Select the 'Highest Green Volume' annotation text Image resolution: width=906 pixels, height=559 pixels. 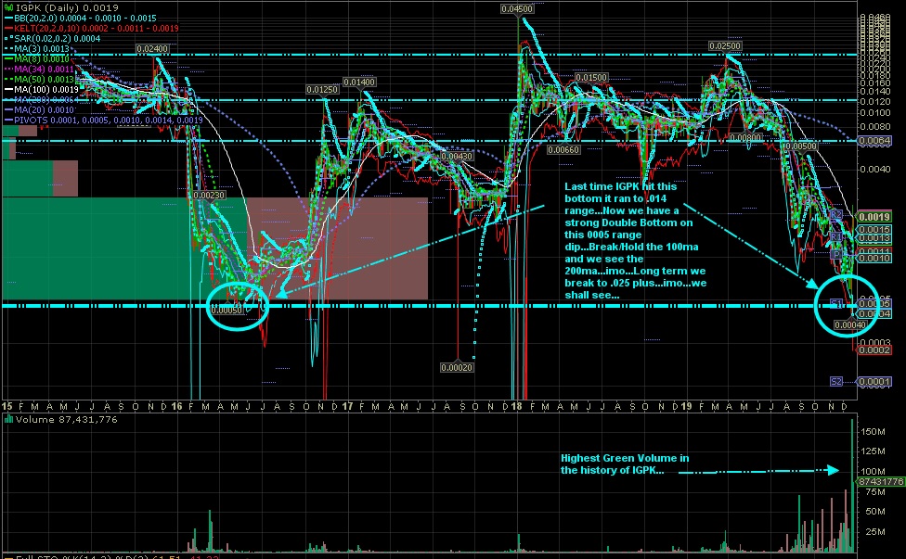tap(625, 464)
